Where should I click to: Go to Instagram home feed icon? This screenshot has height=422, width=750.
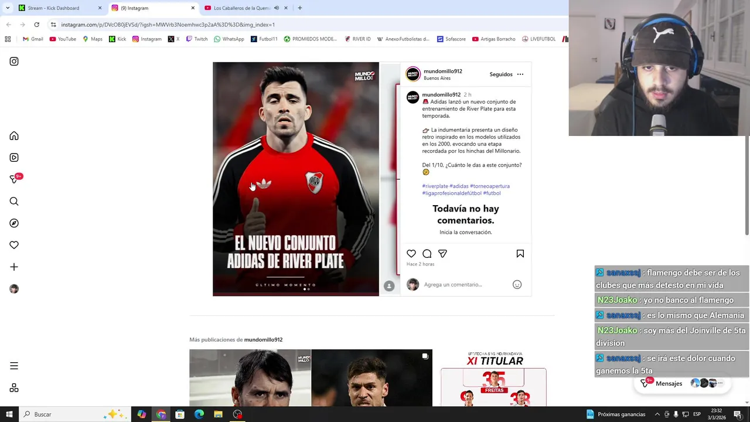coord(14,136)
